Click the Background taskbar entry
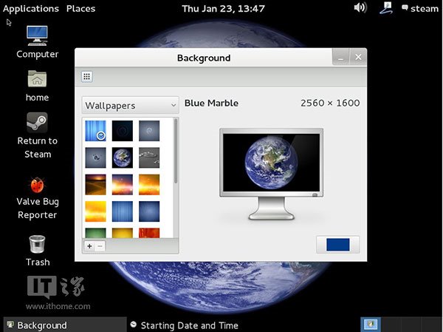This screenshot has width=443, height=332. [65, 325]
